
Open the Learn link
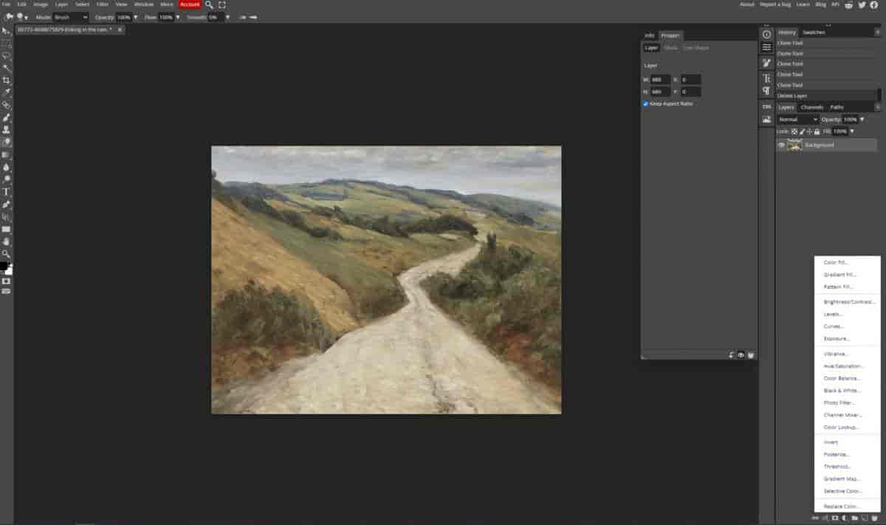[x=803, y=4]
